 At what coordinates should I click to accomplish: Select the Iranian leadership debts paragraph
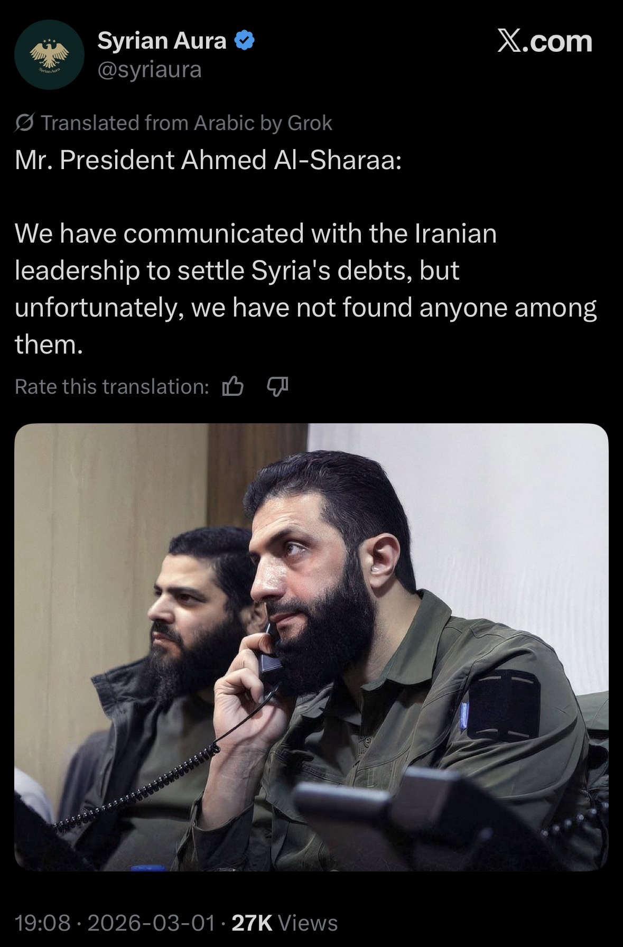click(x=306, y=289)
